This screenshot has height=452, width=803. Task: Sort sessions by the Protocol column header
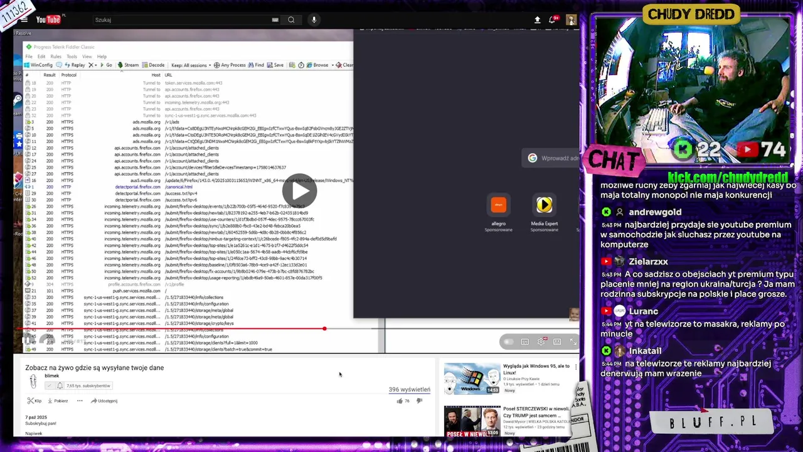tap(68, 75)
